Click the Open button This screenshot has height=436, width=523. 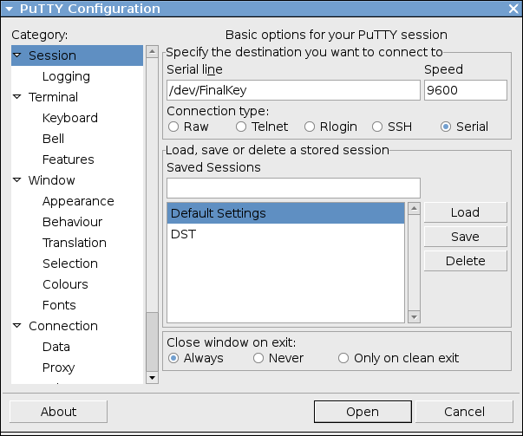click(363, 412)
